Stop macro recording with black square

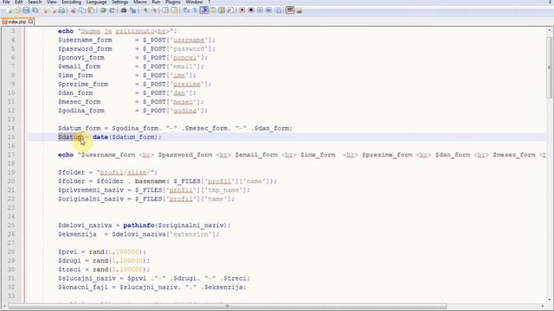point(251,10)
